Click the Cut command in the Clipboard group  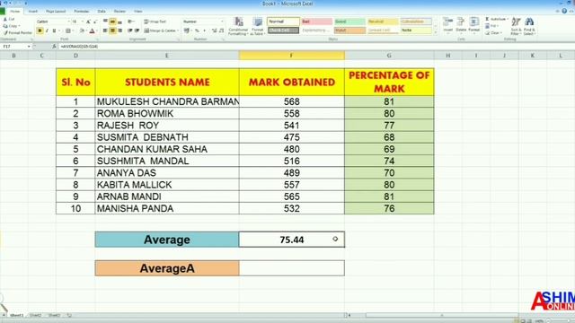[9, 19]
